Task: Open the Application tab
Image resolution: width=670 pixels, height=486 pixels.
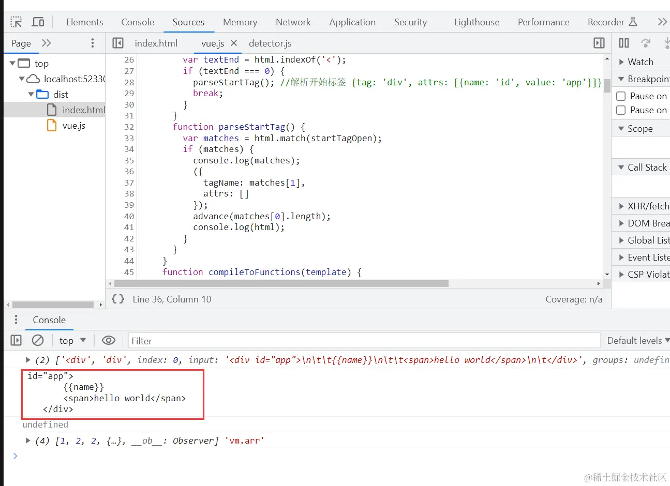Action: click(352, 22)
